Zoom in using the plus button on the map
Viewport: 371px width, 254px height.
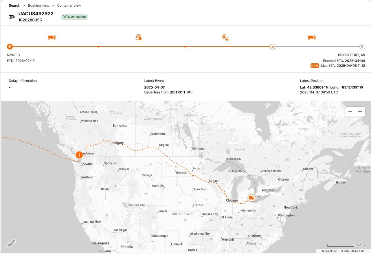pyautogui.click(x=360, y=111)
